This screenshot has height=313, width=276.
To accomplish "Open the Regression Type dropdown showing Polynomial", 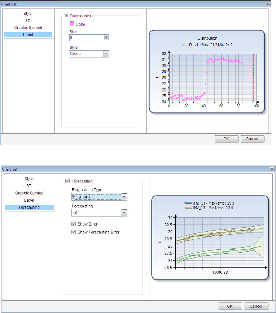I will (x=99, y=197).
